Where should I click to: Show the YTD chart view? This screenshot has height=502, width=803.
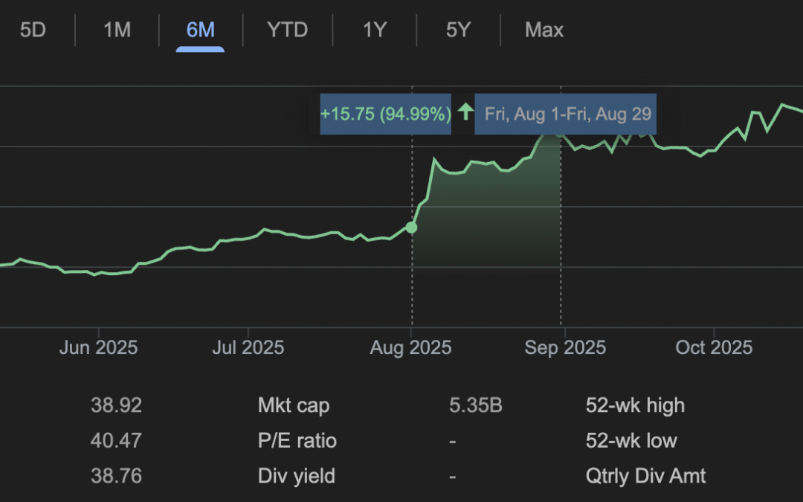[x=287, y=30]
